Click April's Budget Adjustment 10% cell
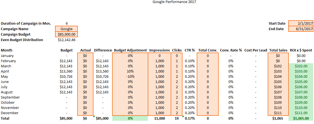 click(x=130, y=71)
